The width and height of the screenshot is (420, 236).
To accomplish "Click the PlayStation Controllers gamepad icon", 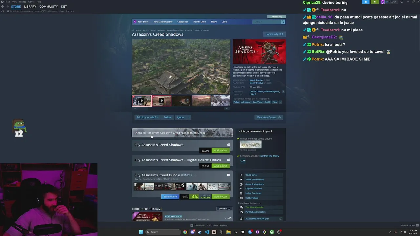I will (241, 212).
